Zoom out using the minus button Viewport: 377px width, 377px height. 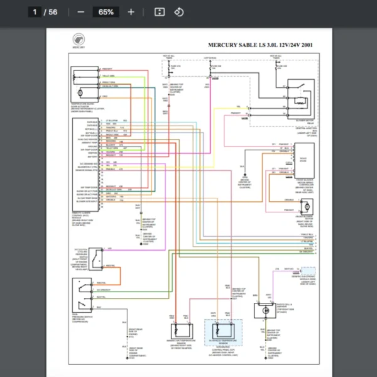click(80, 12)
